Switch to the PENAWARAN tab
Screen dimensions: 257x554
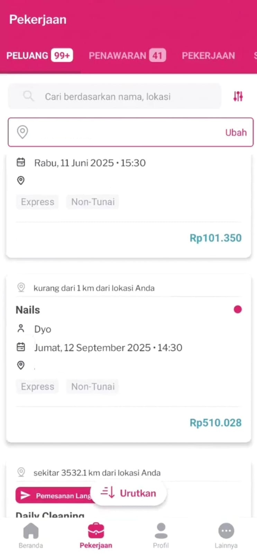[x=127, y=56]
